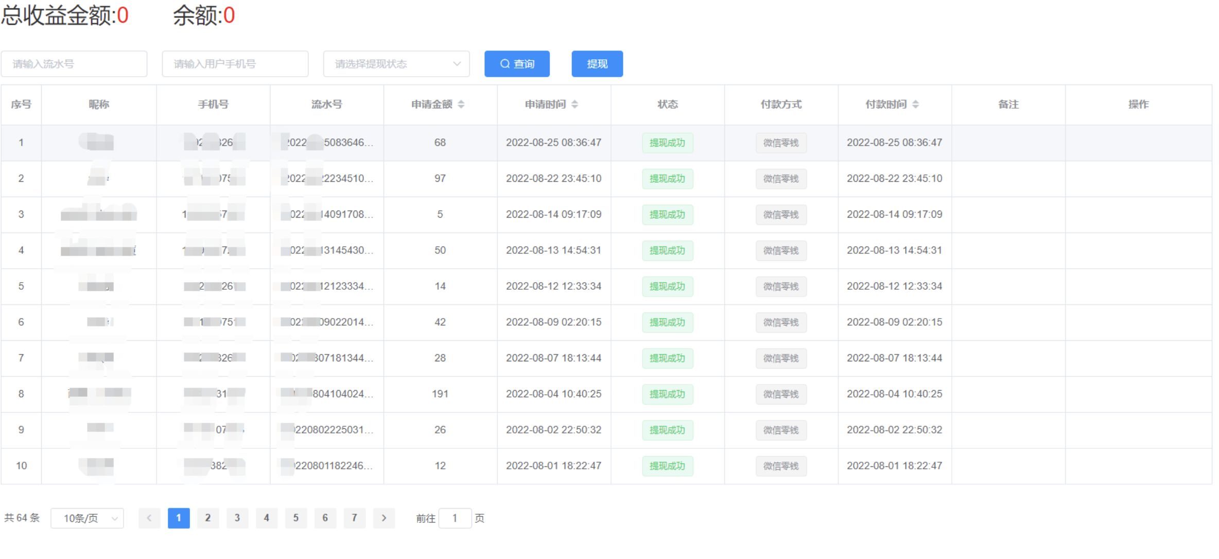Open the 10条/页 page size dropdown
The height and width of the screenshot is (559, 1219).
(x=87, y=518)
